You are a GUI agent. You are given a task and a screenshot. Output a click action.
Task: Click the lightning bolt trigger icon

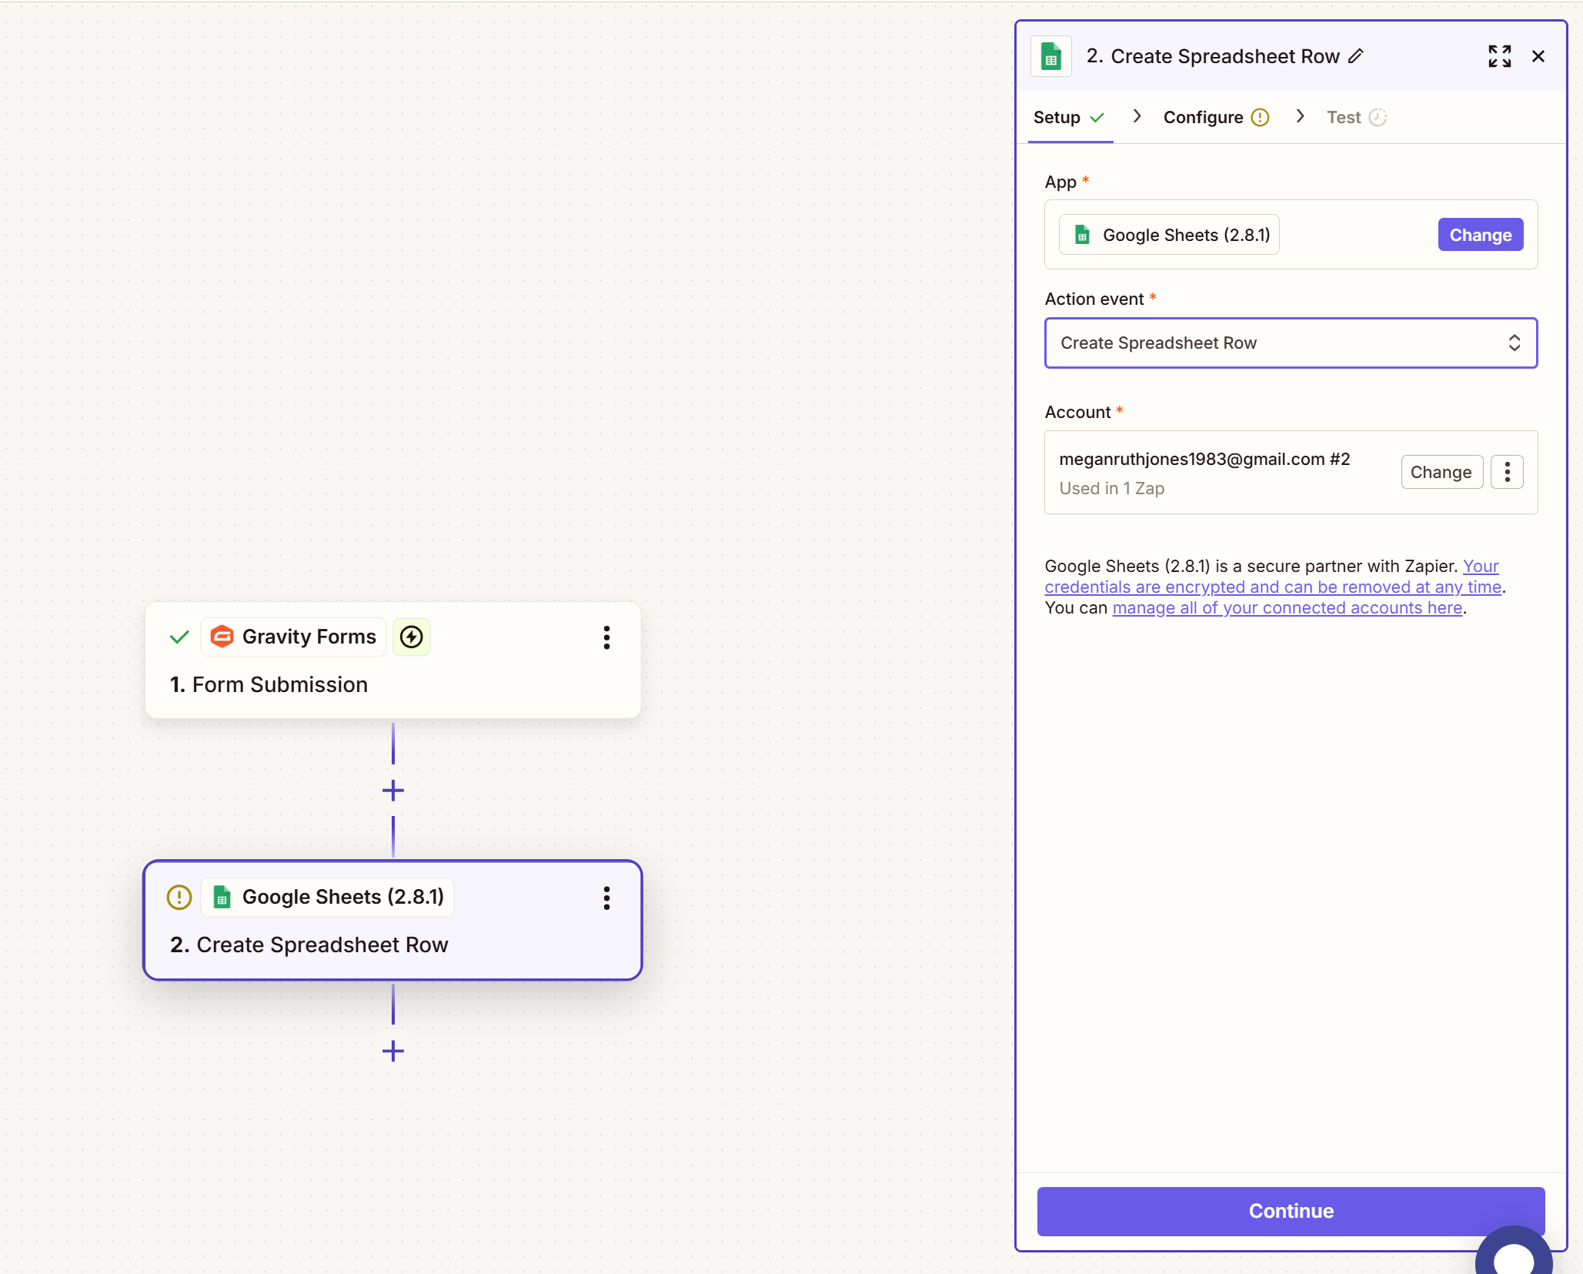(x=412, y=637)
